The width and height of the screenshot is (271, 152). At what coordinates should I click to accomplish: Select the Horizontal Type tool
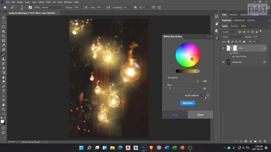click(3, 91)
